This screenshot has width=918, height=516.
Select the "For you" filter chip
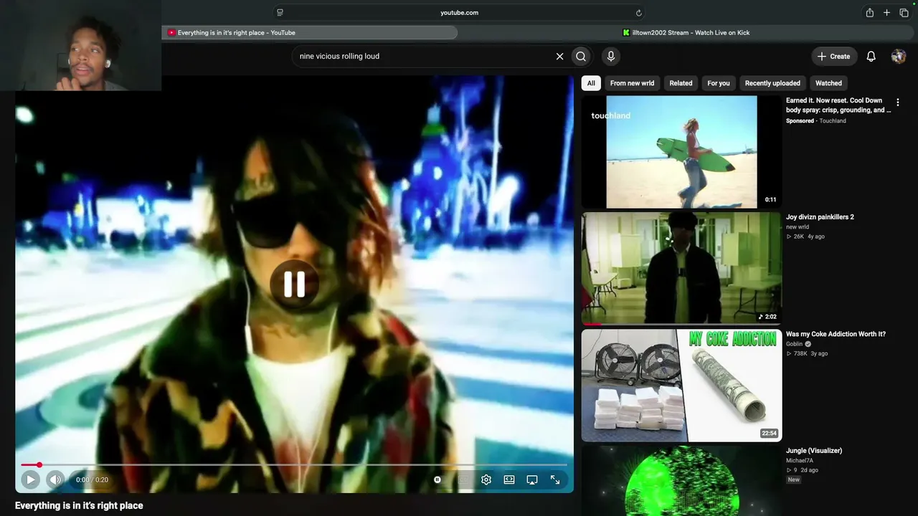point(719,83)
